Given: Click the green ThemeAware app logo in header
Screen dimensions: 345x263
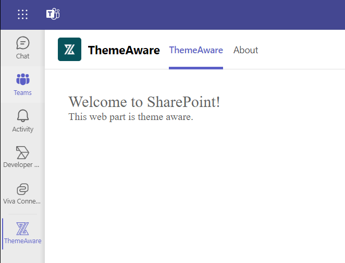Looking at the screenshot, I should coord(69,50).
